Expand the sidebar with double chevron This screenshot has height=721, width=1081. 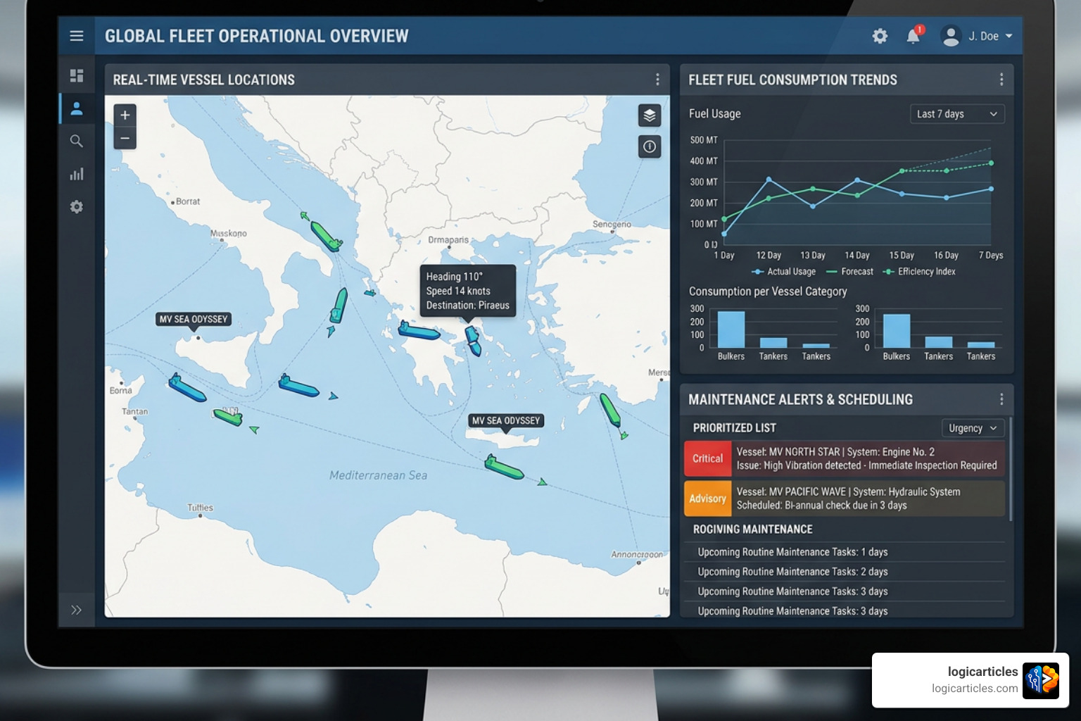[76, 610]
